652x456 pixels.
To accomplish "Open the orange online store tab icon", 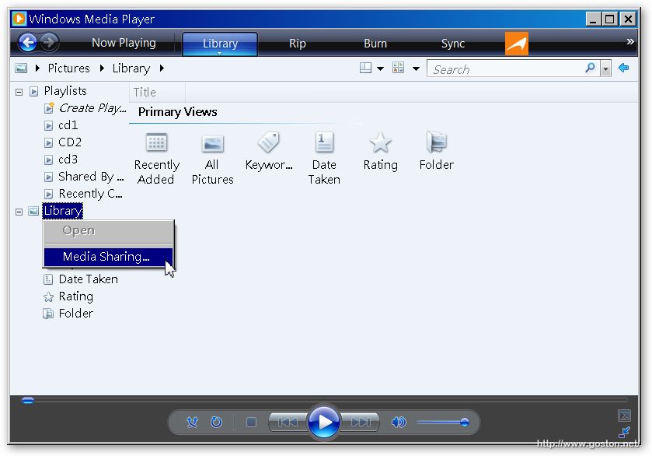I will [517, 44].
